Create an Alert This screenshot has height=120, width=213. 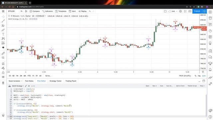pyautogui.click(x=72, y=11)
